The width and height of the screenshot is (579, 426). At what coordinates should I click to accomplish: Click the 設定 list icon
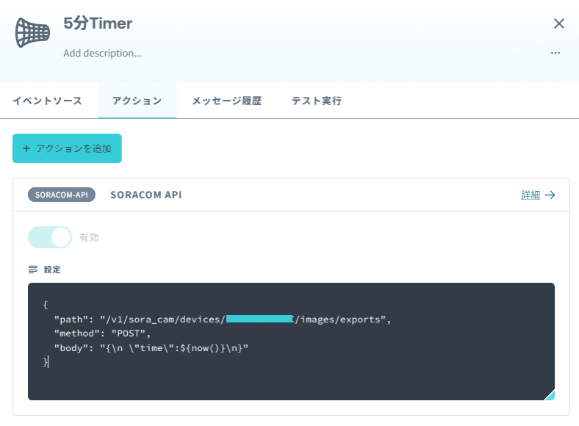coord(33,270)
